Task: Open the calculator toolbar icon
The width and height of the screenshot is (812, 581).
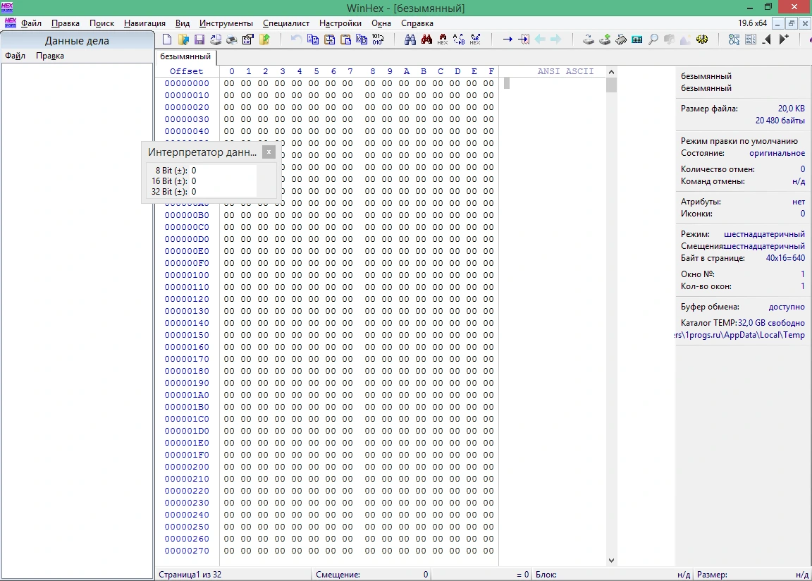Action: [637, 39]
